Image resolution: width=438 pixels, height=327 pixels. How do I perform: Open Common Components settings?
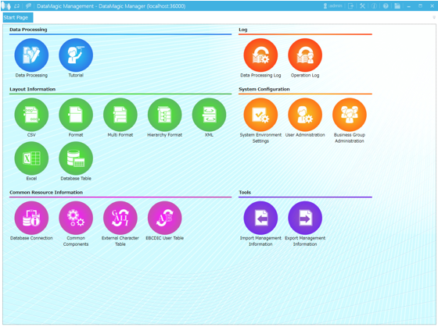click(x=76, y=218)
